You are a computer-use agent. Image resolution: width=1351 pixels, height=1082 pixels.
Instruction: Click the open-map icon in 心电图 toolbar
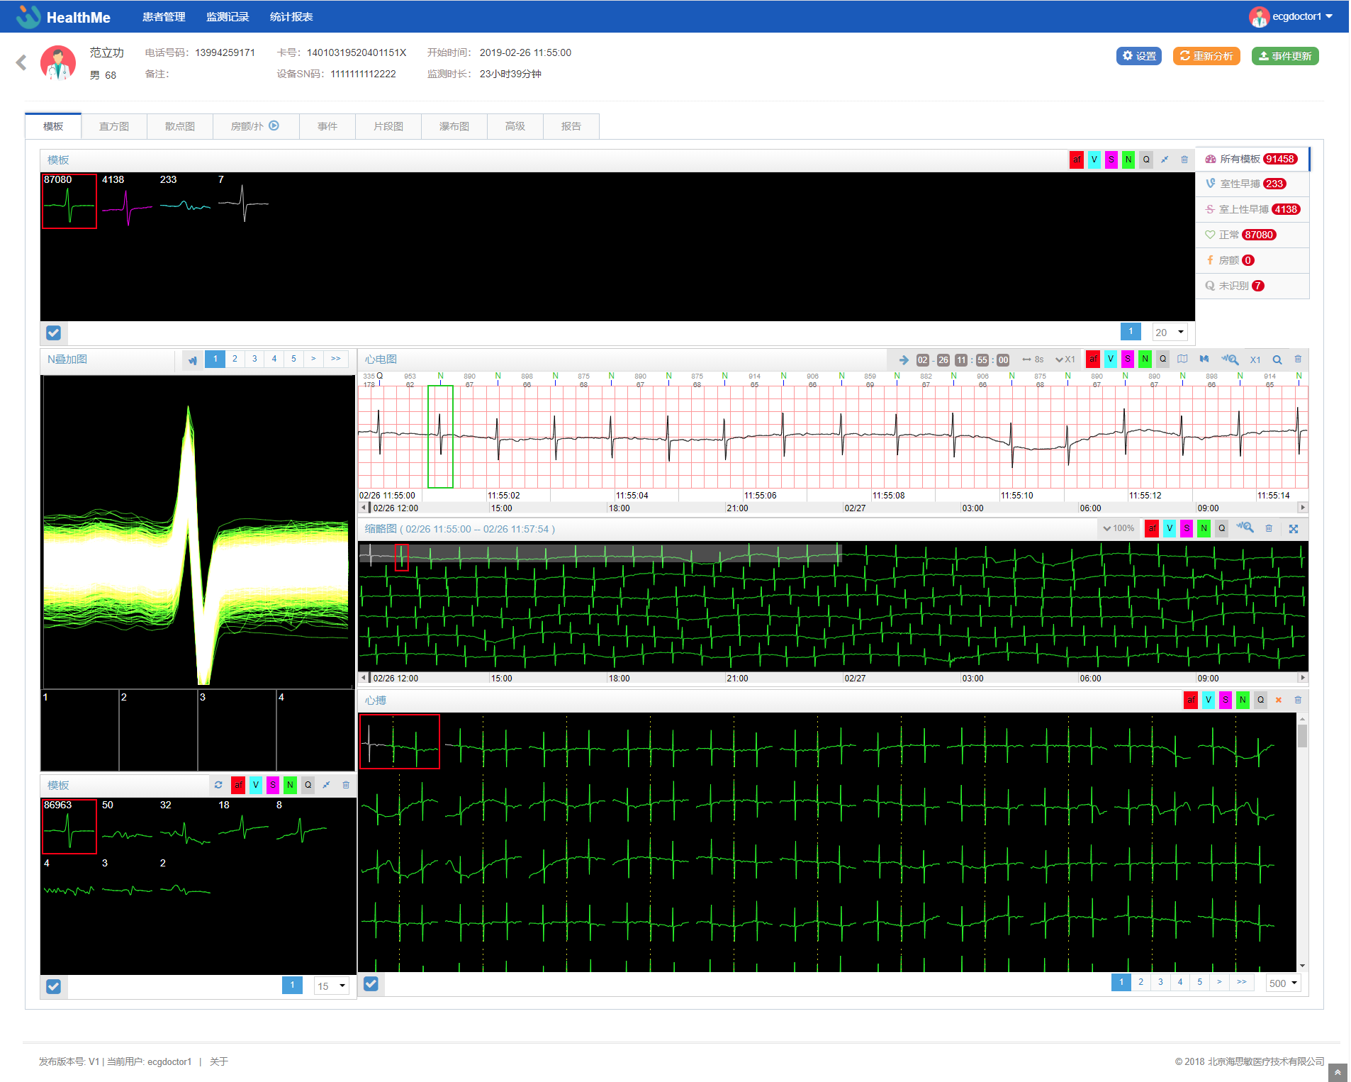click(1182, 359)
